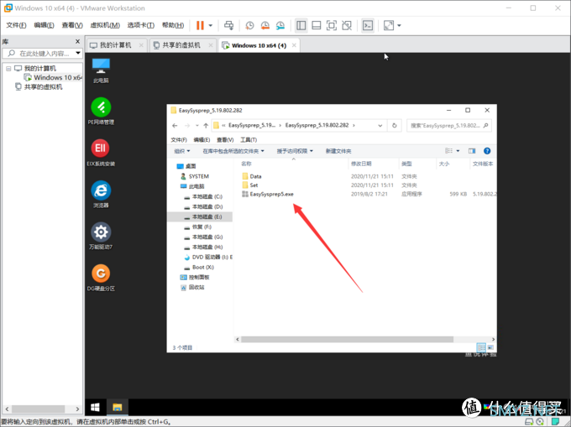Click the Unity mode toolbar icon
The height and width of the screenshot is (427, 571).
pyautogui.click(x=347, y=25)
